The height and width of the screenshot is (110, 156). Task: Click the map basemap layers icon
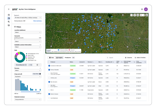[138, 15]
